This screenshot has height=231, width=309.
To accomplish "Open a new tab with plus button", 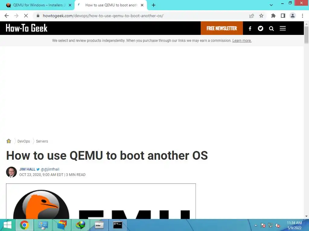I will [x=154, y=5].
